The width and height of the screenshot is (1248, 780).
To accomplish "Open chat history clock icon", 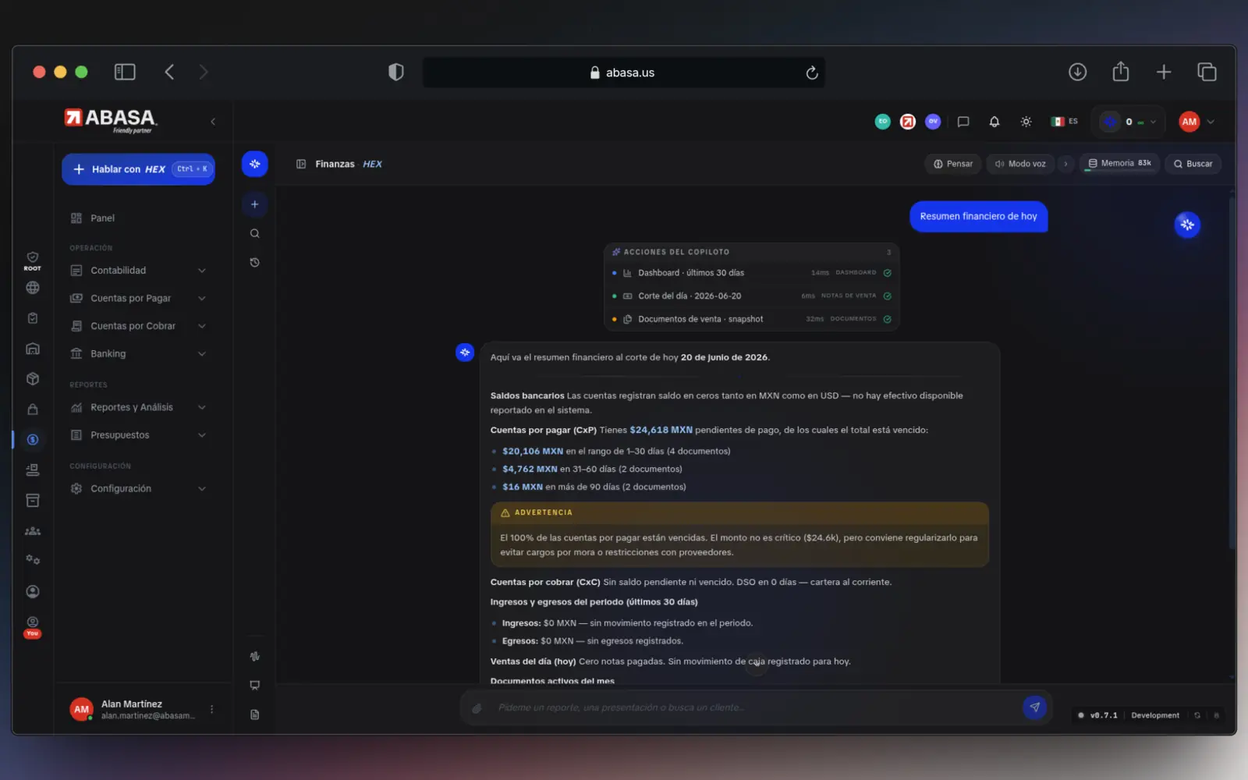I will pos(254,263).
